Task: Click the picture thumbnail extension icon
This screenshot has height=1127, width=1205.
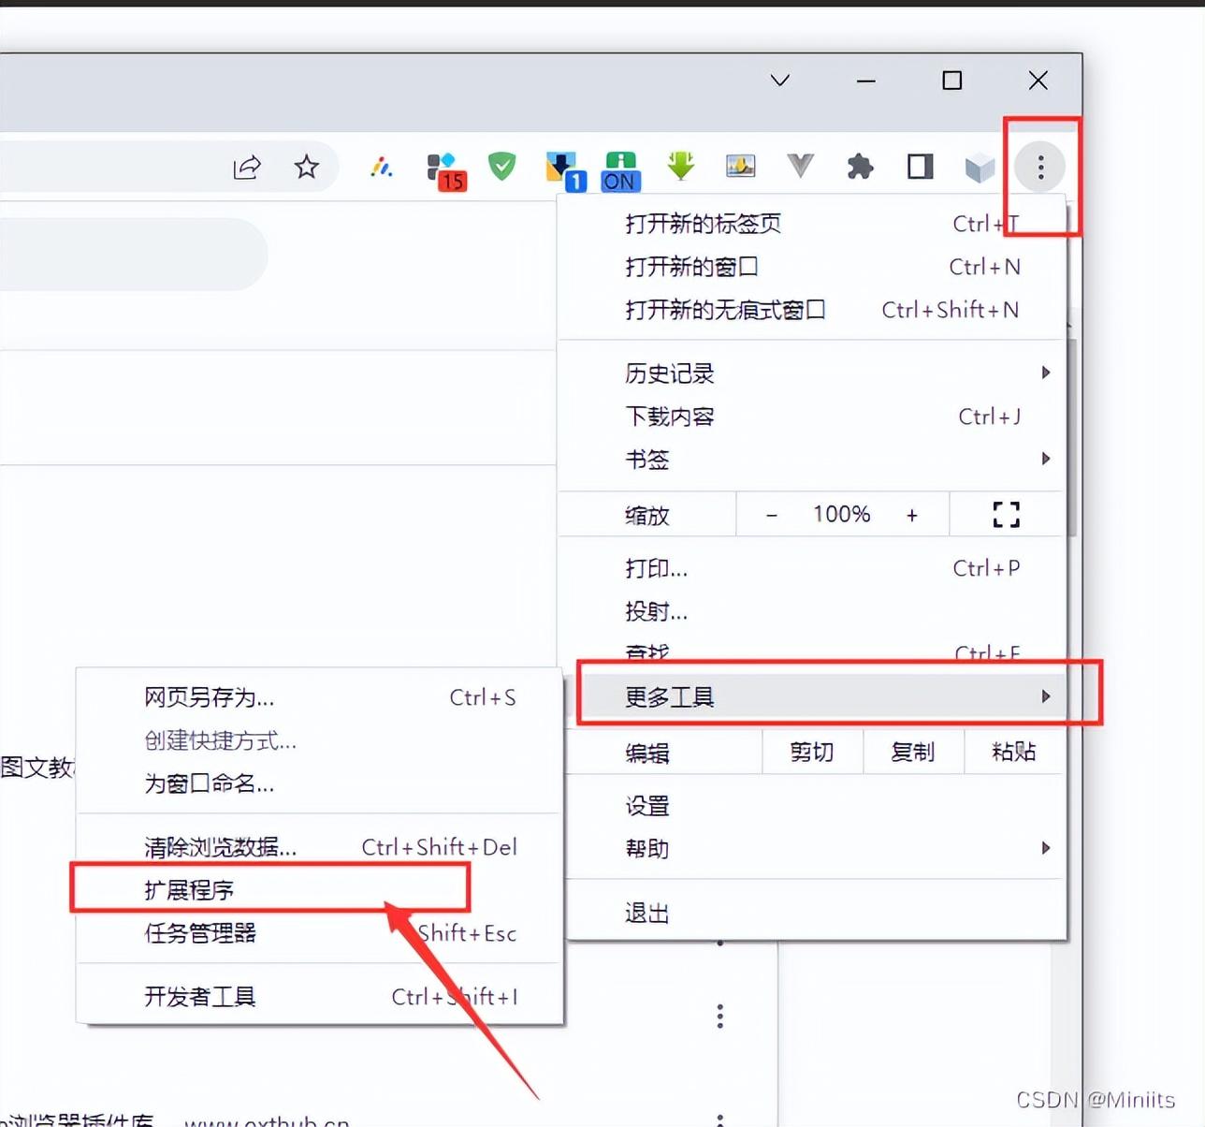Action: click(740, 167)
